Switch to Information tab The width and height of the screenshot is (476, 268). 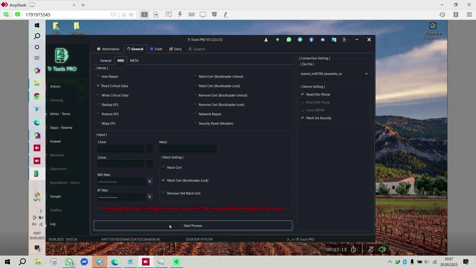click(108, 49)
